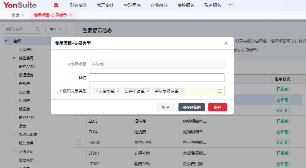The image size is (306, 168).
Task: Remove the 个人借款单 tag
Action: [118, 91]
